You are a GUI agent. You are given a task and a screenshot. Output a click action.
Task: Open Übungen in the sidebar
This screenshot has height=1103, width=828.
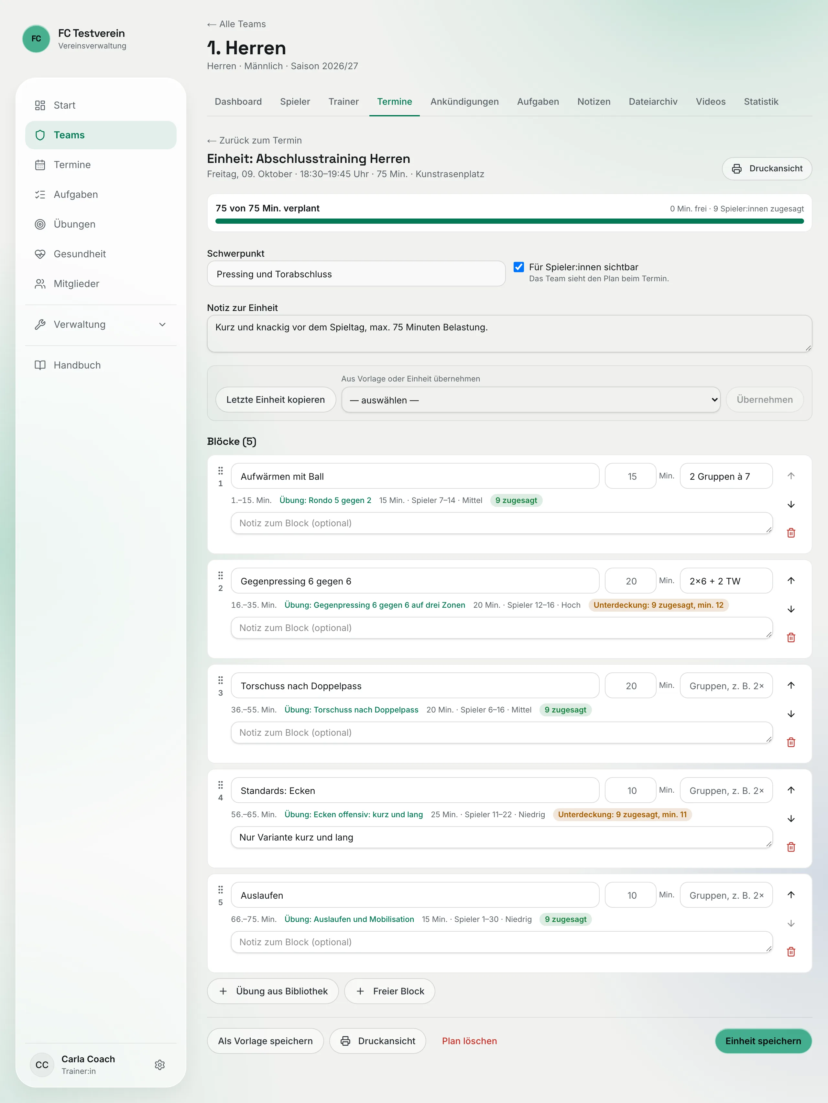pos(101,224)
